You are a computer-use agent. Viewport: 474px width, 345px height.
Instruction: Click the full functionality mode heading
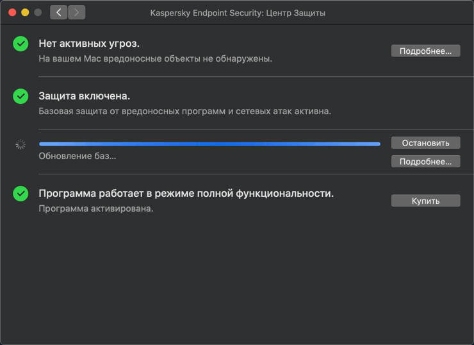coord(186,193)
